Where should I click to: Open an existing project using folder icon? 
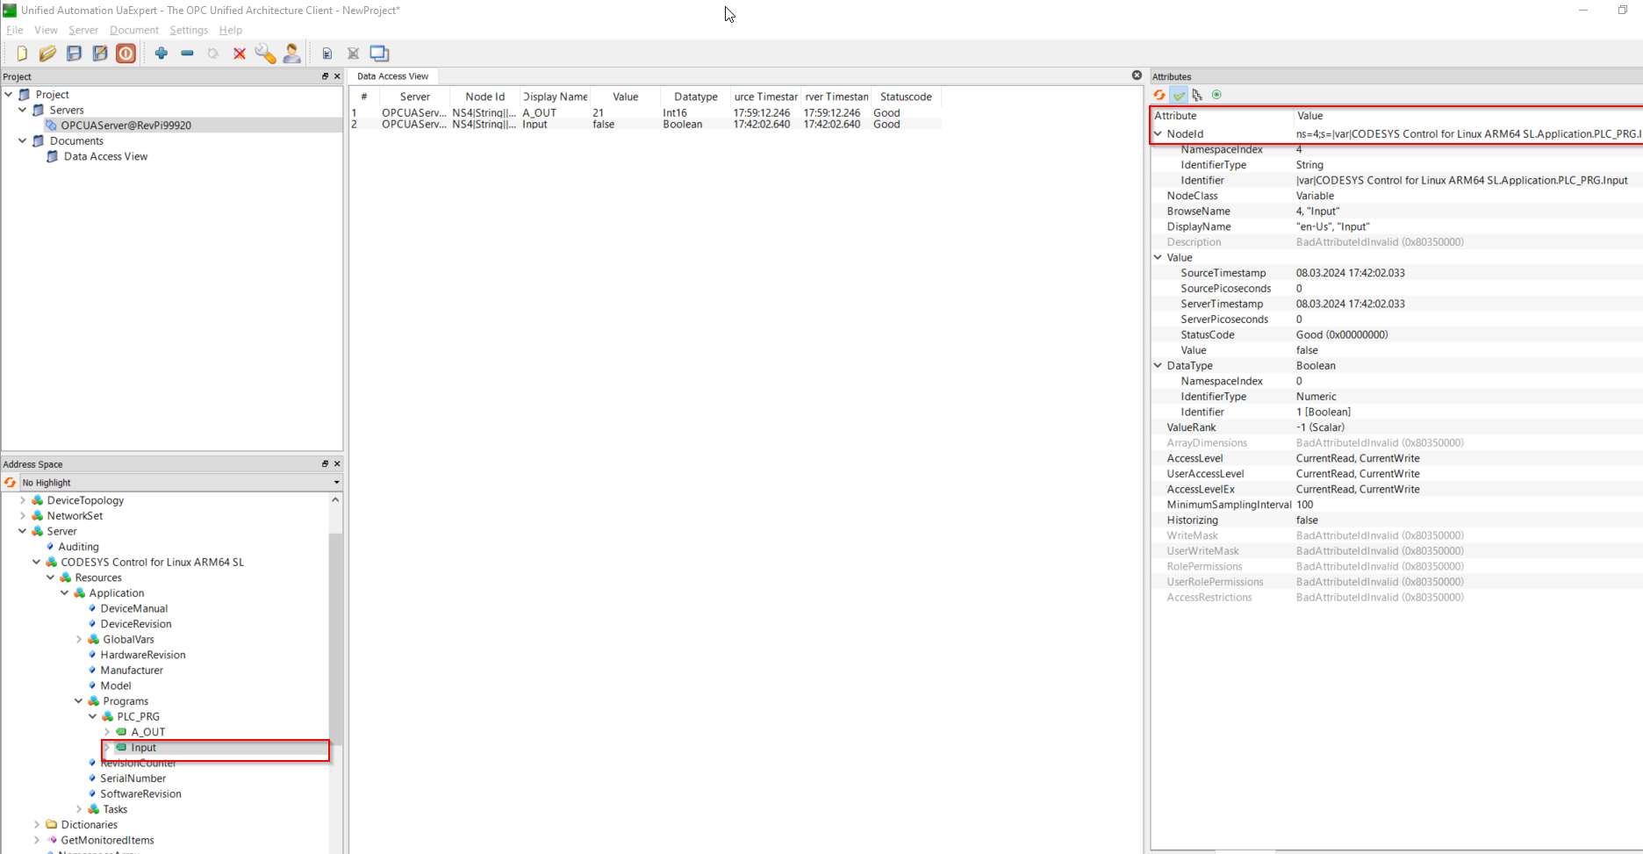click(47, 53)
